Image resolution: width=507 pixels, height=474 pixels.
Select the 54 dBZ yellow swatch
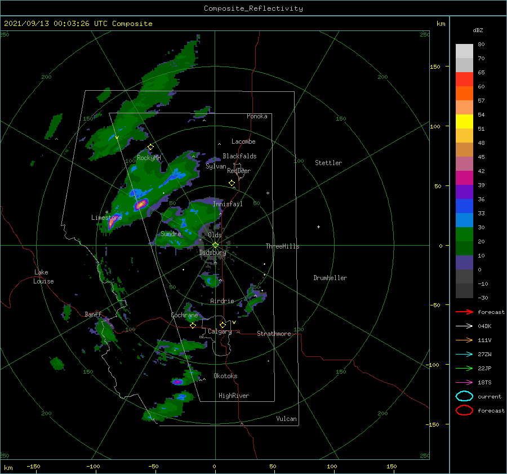coord(464,121)
